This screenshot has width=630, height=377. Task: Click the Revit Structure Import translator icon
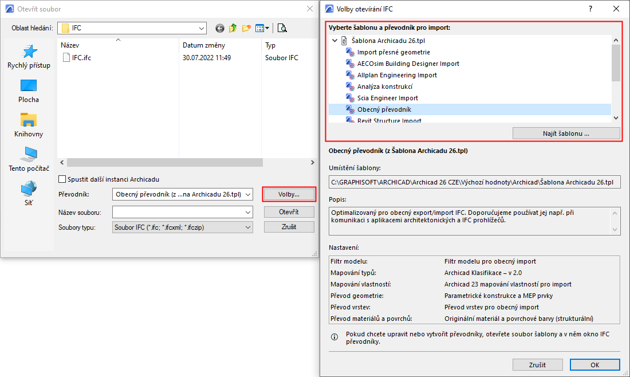(350, 120)
